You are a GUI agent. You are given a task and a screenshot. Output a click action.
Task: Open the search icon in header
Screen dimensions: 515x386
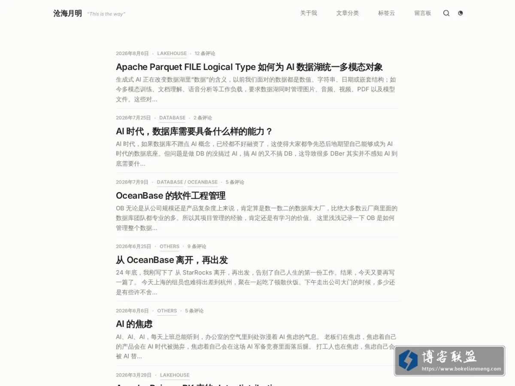[446, 13]
